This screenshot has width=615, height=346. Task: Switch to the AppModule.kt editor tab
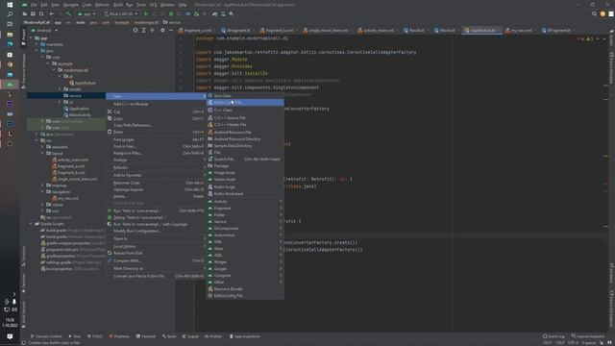[x=482, y=30]
